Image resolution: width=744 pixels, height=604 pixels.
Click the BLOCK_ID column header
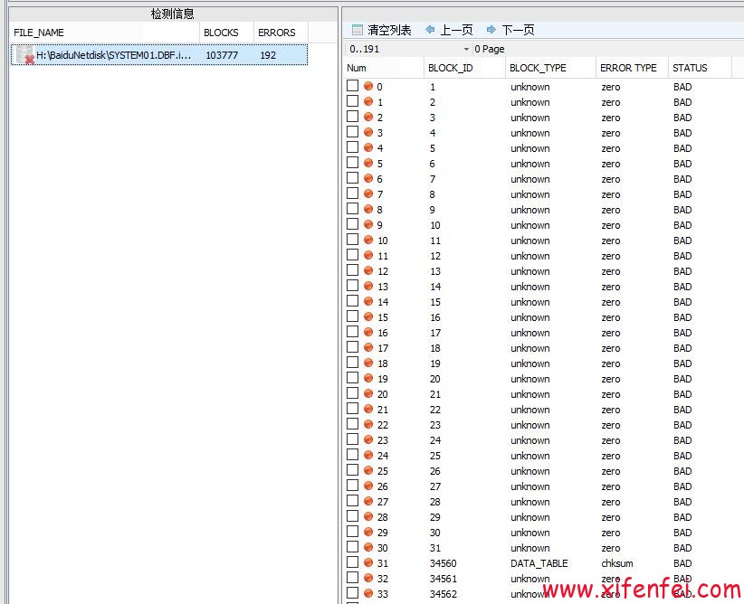coord(464,68)
